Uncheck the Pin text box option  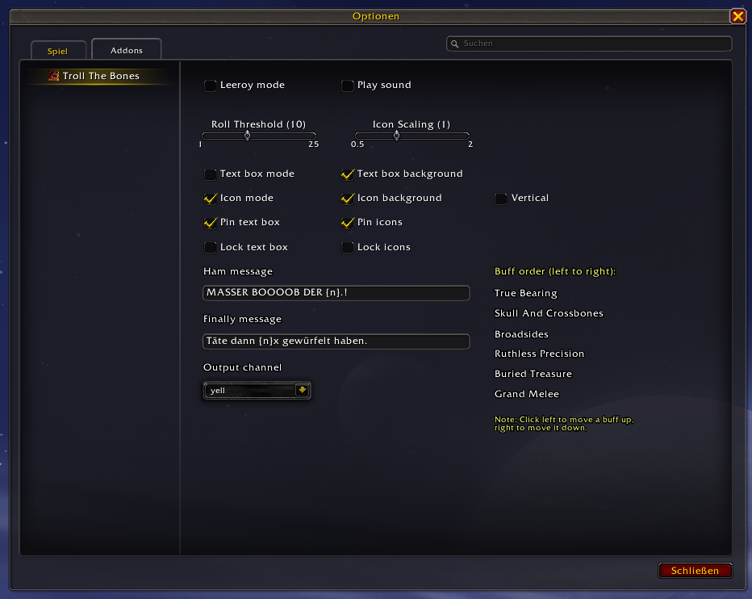[x=211, y=223]
